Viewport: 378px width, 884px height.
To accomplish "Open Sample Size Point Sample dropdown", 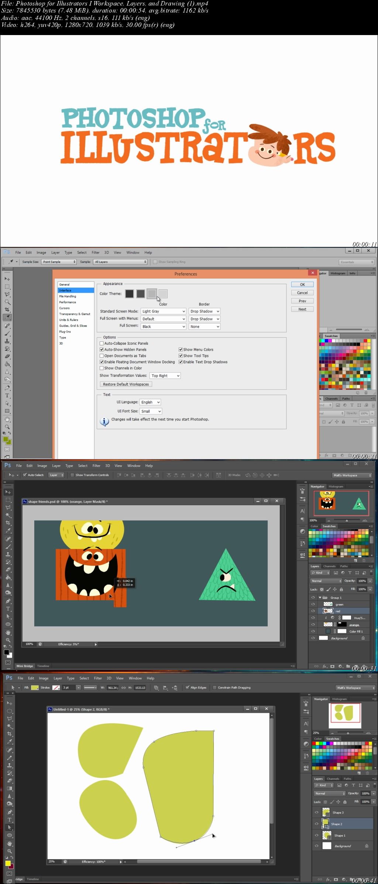I will click(x=59, y=262).
